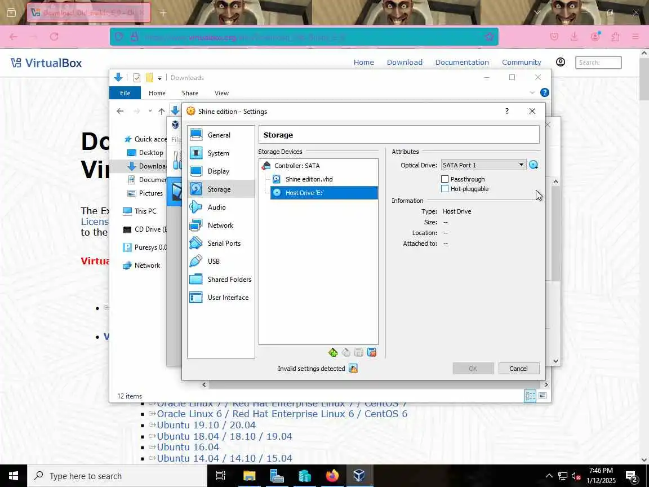Reload the page in Firefox
Image resolution: width=649 pixels, height=487 pixels.
[x=54, y=37]
